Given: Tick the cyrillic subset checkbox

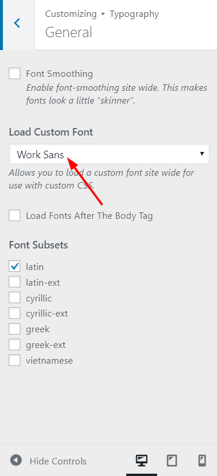Looking at the screenshot, I should [15, 298].
